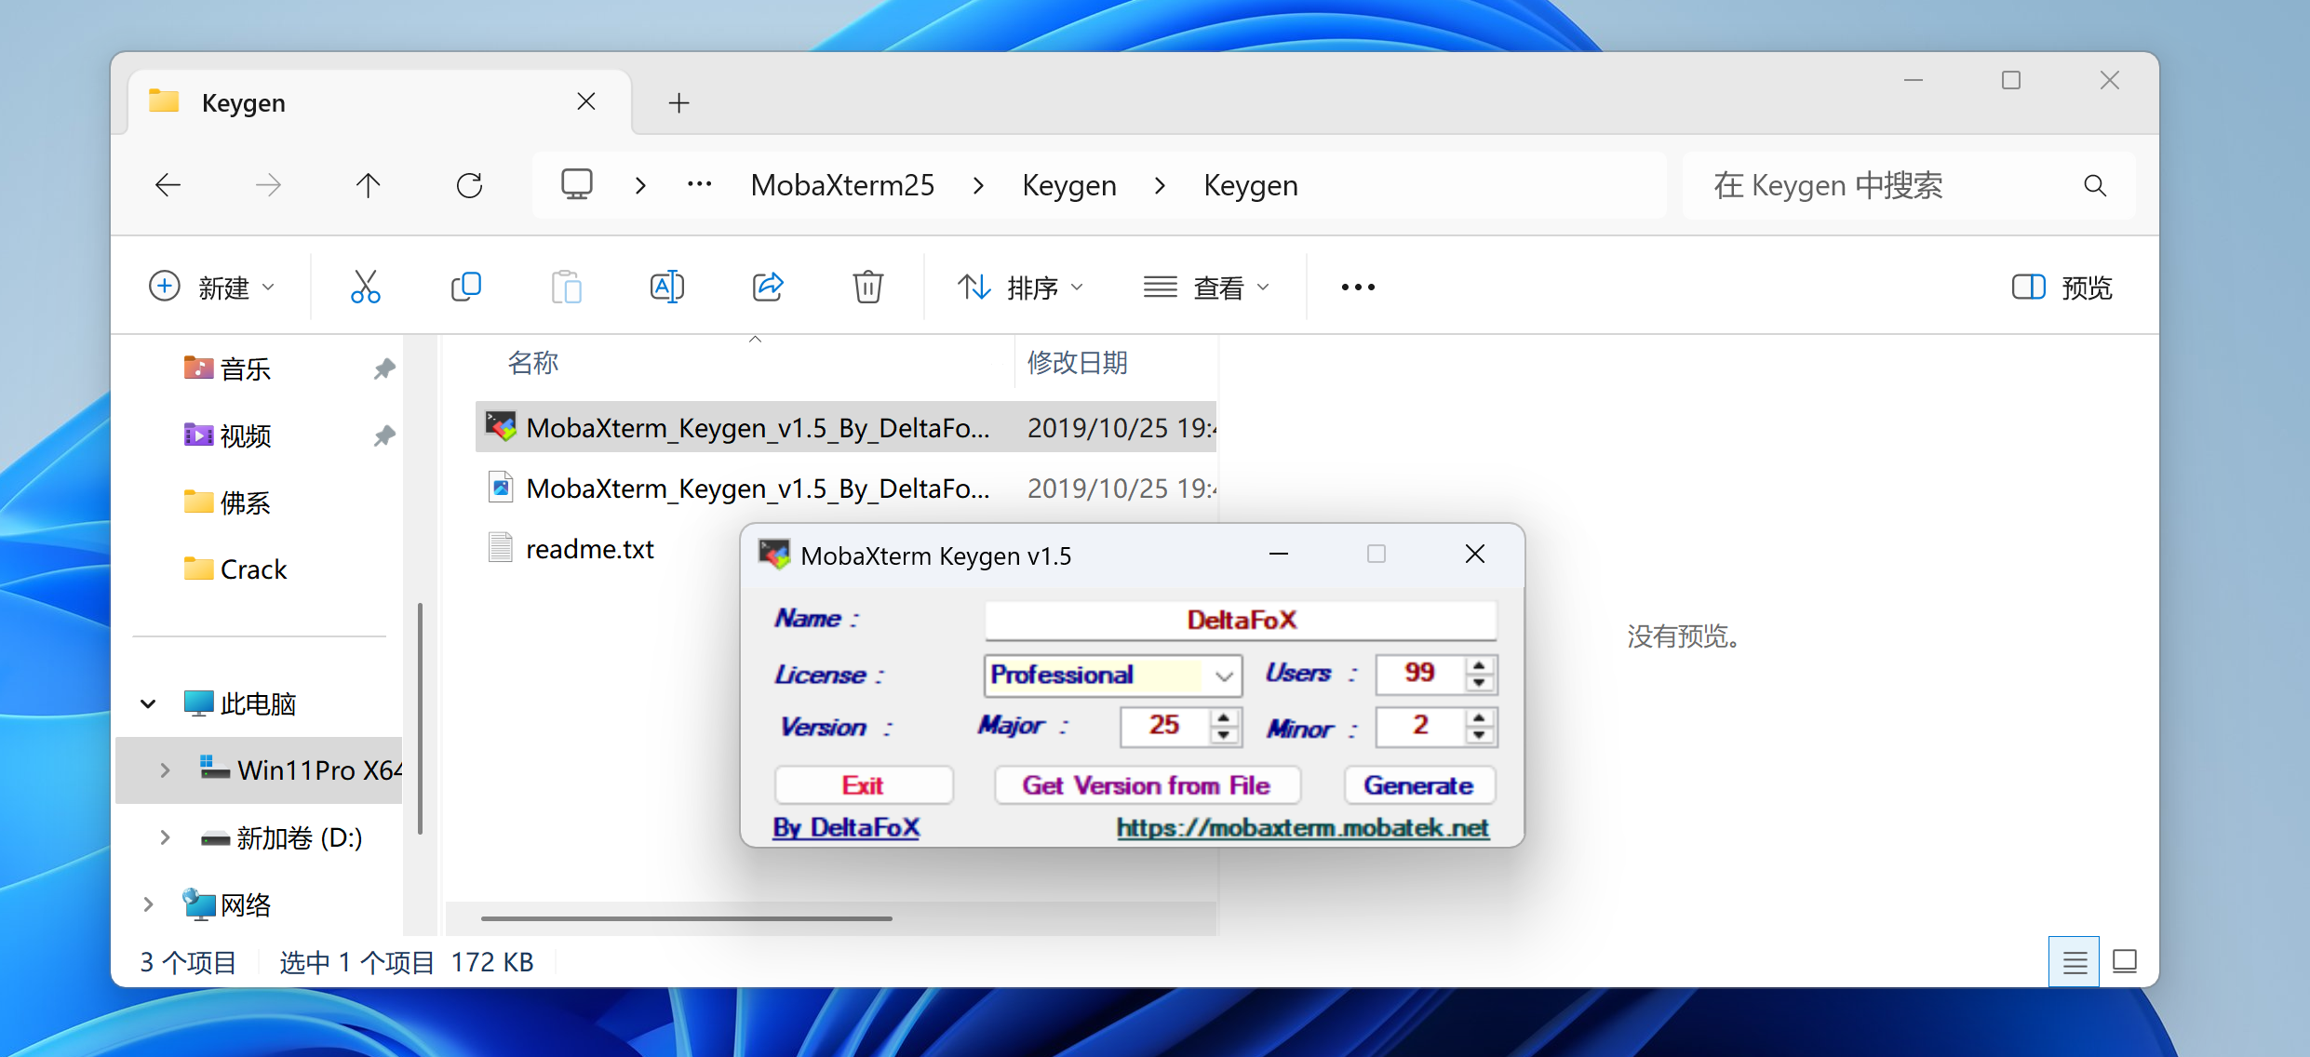Open a new tab with plus button
2310x1057 pixels.
pos(678,102)
